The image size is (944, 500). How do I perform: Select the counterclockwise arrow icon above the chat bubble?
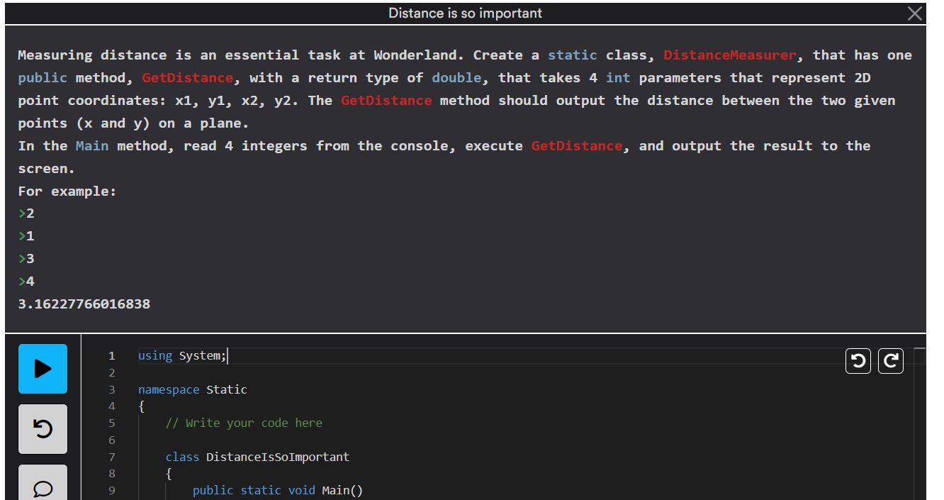coord(43,428)
